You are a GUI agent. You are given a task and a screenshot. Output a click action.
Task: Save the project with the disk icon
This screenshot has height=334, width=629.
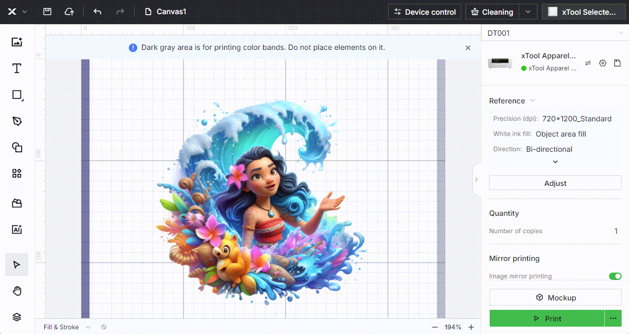pos(47,12)
